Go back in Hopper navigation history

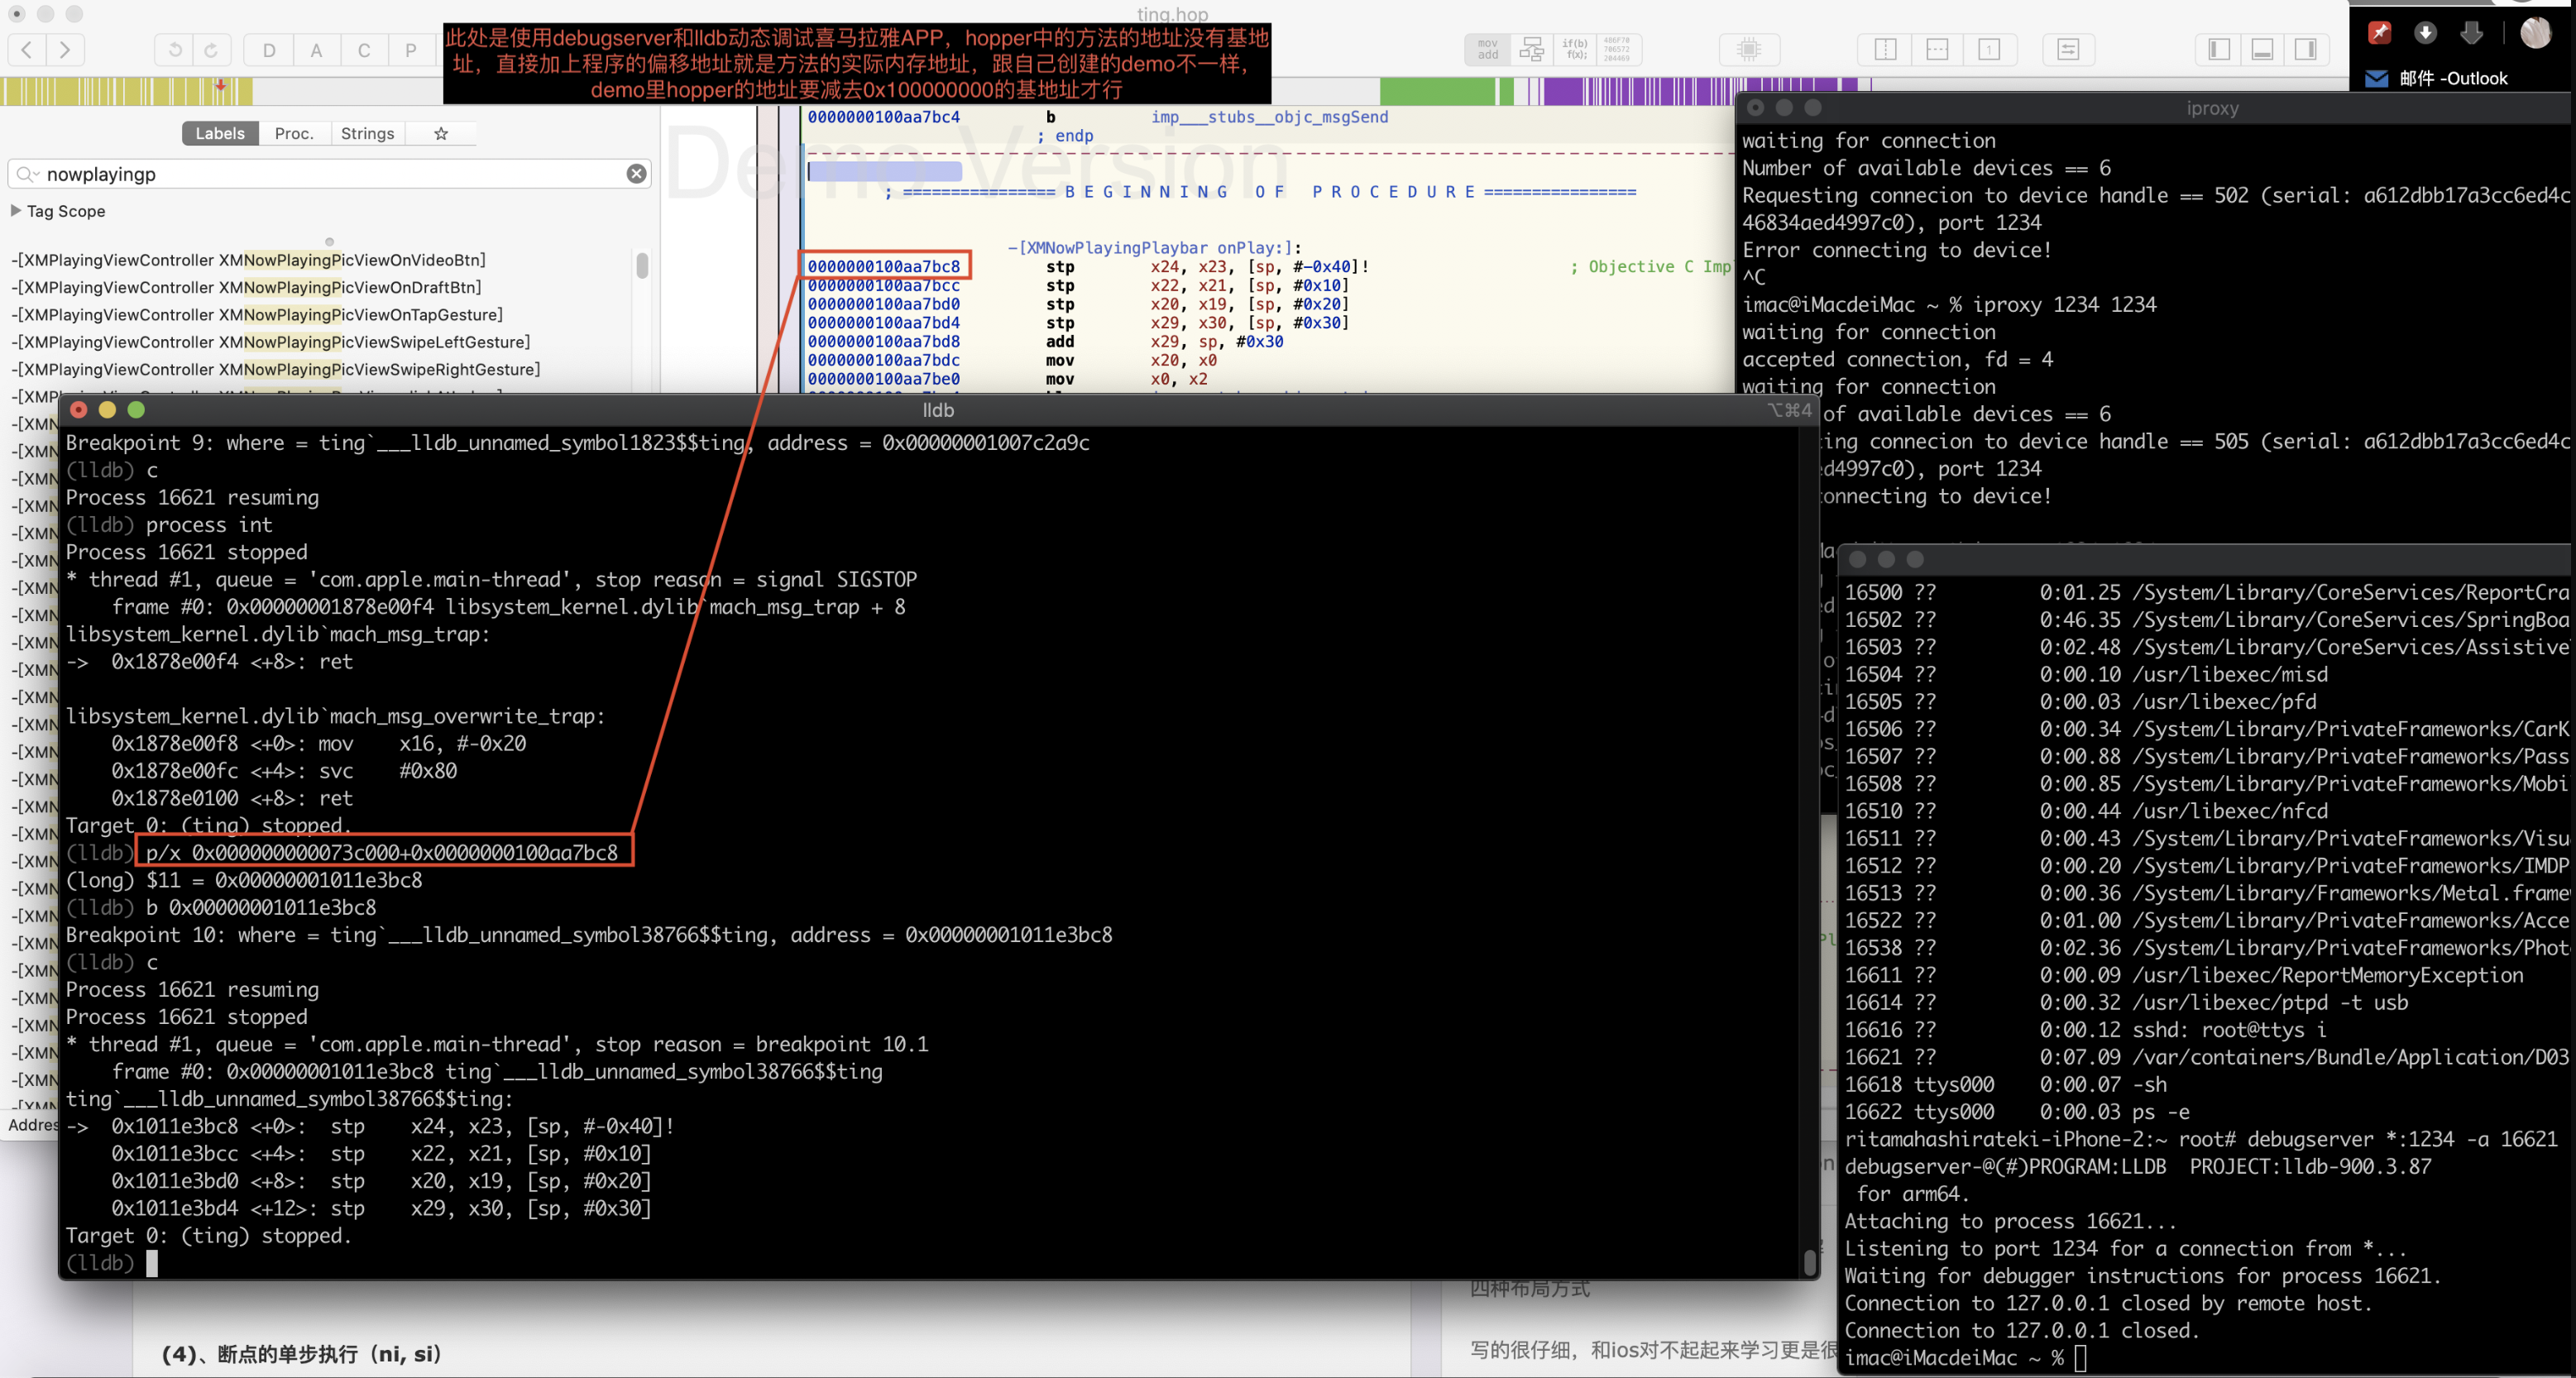[27, 49]
